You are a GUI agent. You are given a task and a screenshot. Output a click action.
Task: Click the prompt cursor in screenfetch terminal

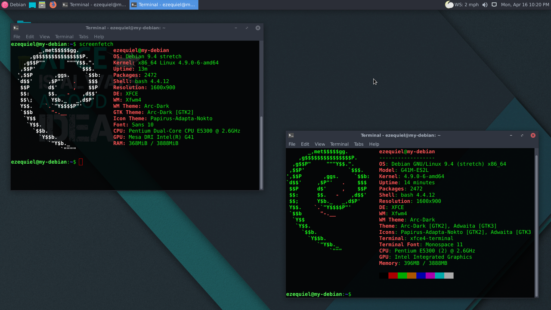(81, 162)
